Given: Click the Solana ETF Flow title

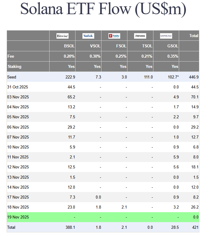Looking at the screenshot, I should [x=103, y=9].
